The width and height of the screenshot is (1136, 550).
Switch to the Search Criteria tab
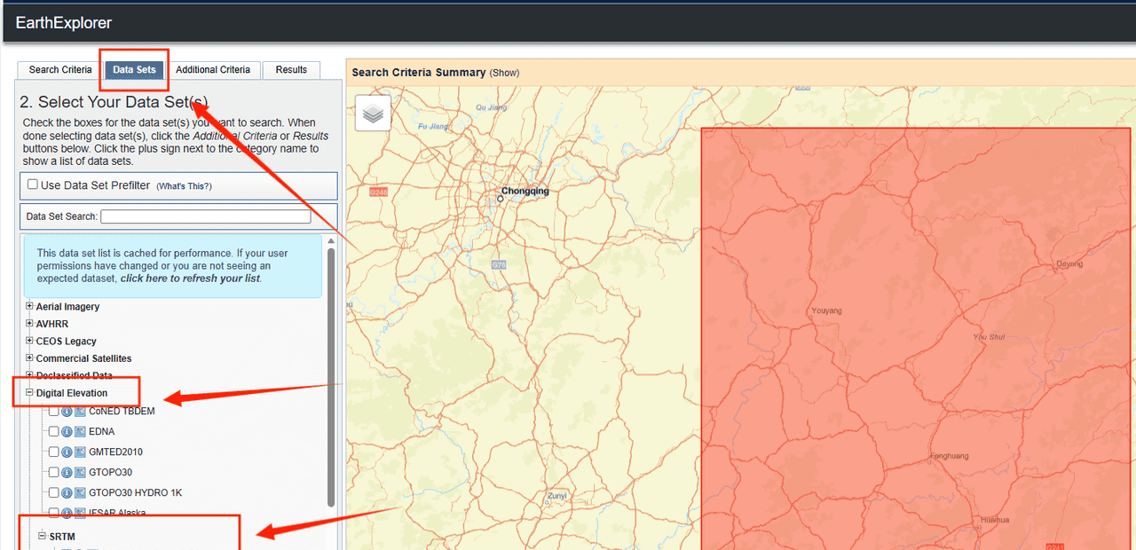pyautogui.click(x=60, y=70)
